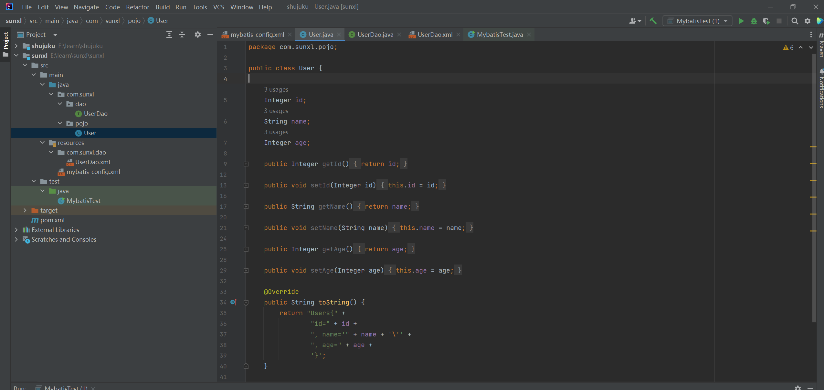The height and width of the screenshot is (390, 824).
Task: Expand the folded getId method
Action: coord(246,164)
